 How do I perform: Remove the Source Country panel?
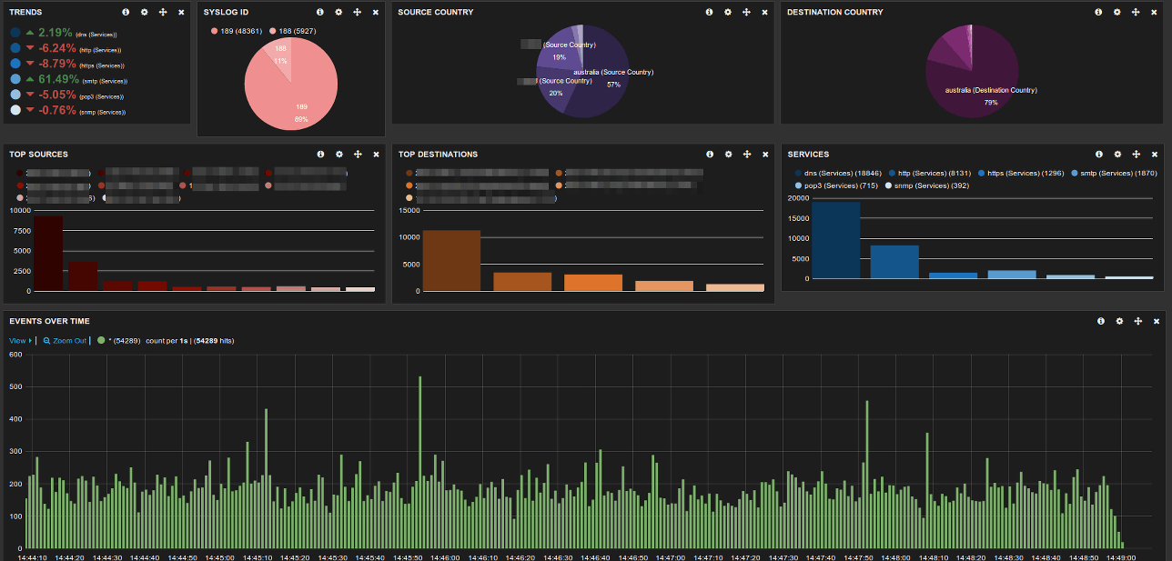pos(765,13)
